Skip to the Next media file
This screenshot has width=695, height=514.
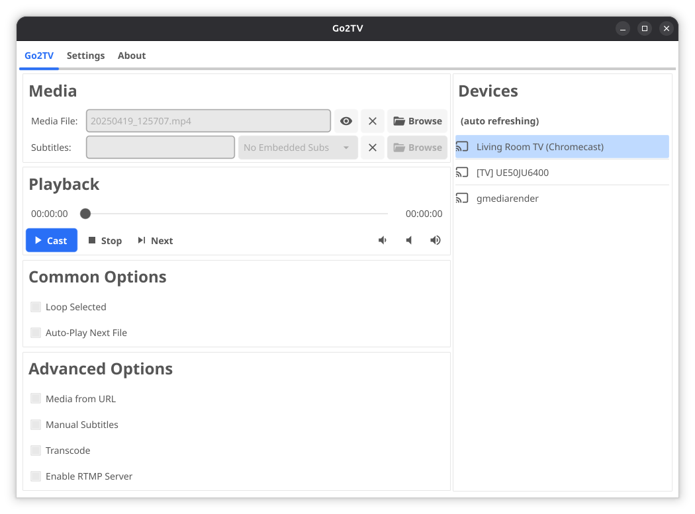pyautogui.click(x=156, y=241)
